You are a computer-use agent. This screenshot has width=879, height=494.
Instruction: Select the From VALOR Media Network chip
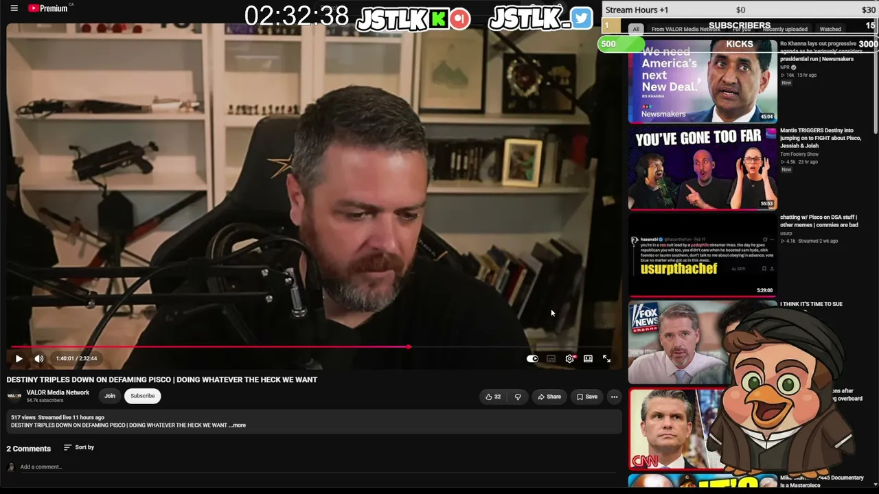point(685,29)
